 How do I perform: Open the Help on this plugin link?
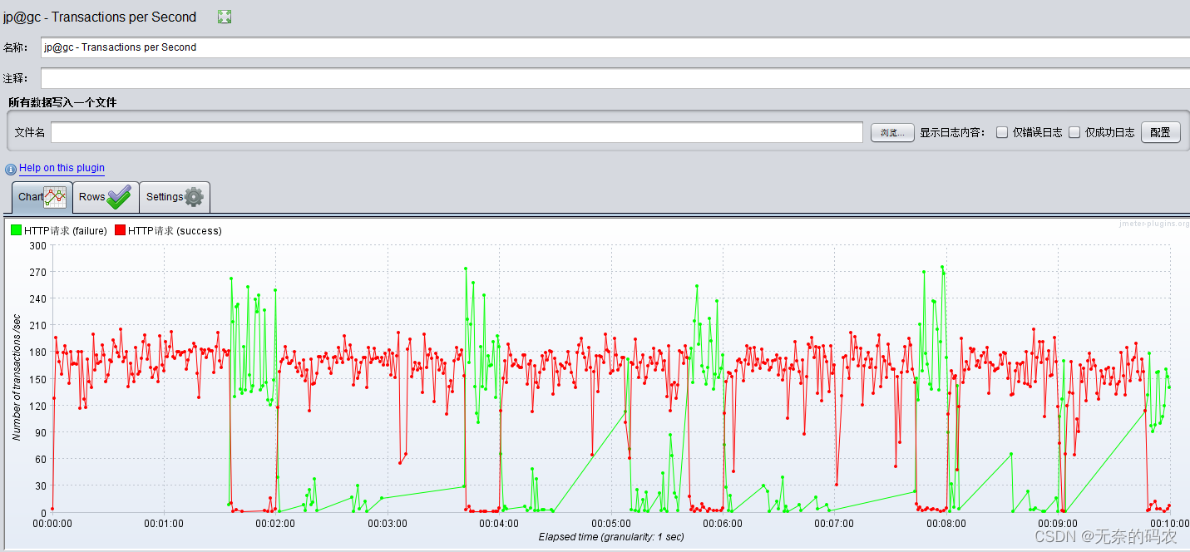62,168
